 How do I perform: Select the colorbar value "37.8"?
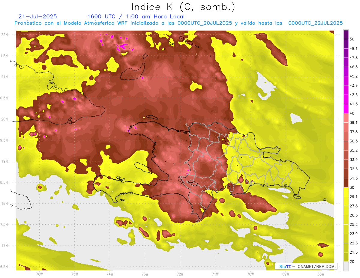[x=354, y=132]
